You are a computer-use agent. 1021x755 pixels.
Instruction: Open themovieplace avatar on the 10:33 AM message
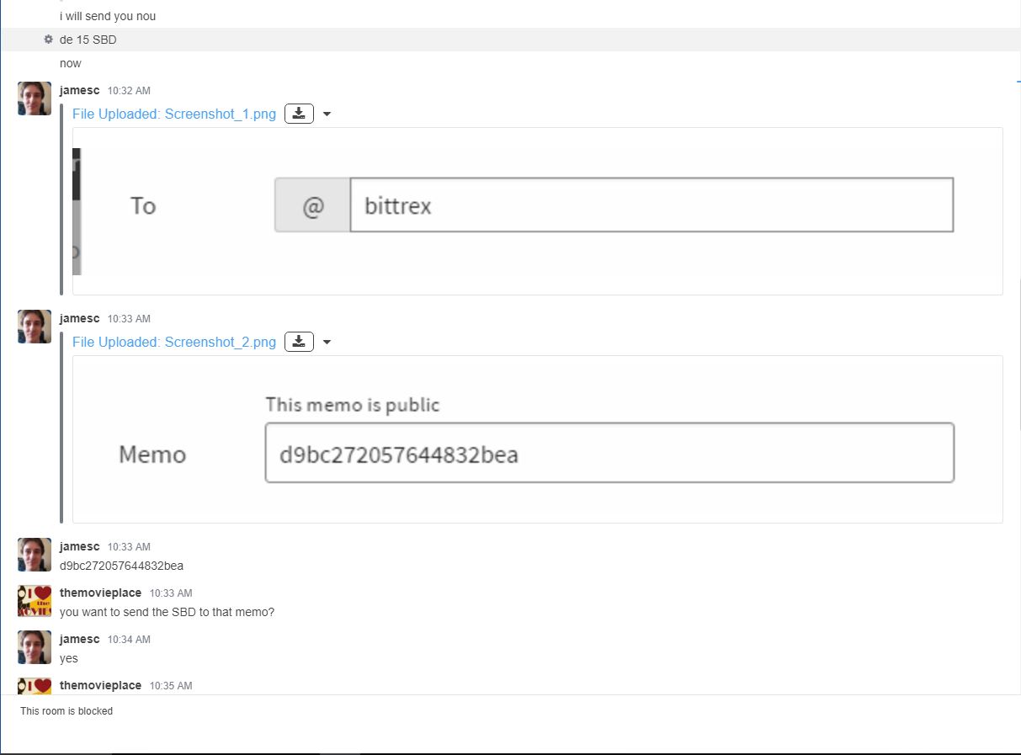tap(35, 601)
